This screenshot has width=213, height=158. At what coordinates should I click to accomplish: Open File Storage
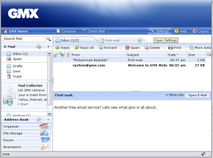pos(26,133)
